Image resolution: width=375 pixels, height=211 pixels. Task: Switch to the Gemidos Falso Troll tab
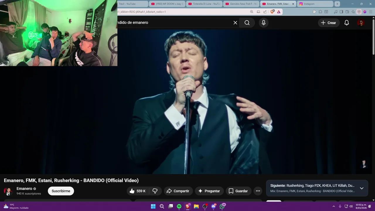coord(241,4)
